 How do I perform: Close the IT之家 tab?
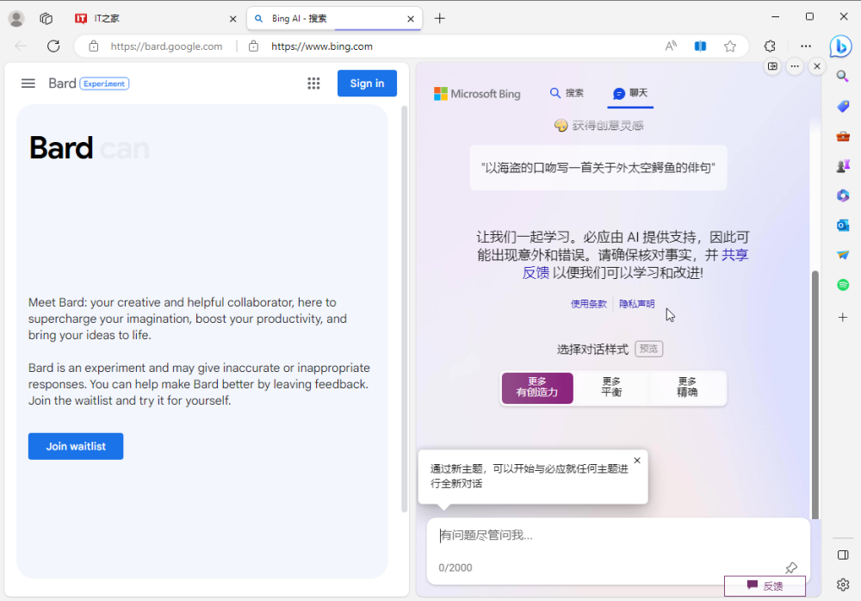tap(232, 19)
